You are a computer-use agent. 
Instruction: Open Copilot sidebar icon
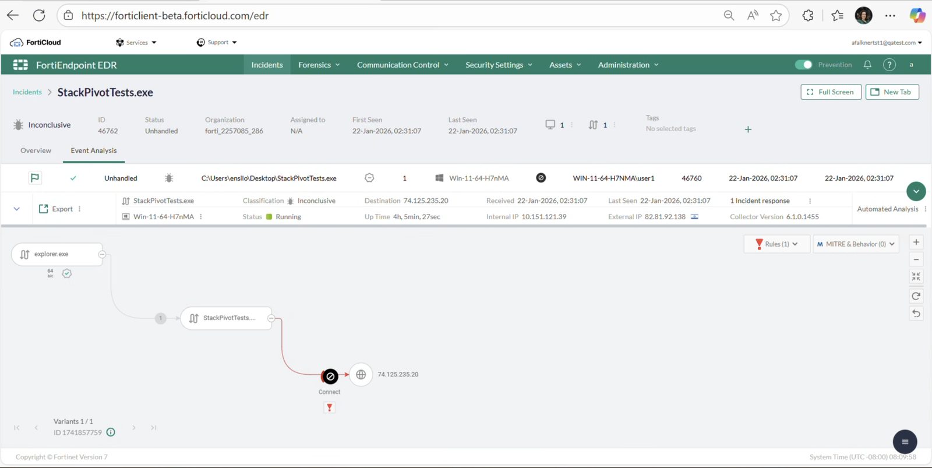tap(917, 16)
